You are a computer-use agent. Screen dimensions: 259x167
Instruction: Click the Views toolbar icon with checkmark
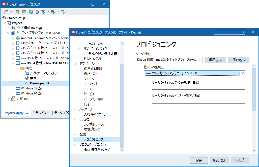click(x=63, y=12)
